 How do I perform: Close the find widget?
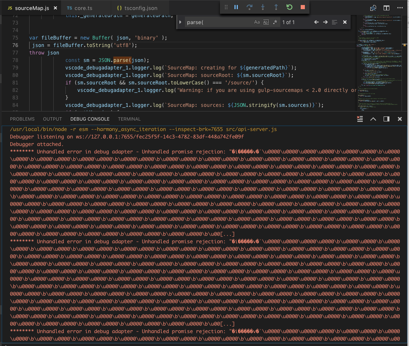click(345, 22)
